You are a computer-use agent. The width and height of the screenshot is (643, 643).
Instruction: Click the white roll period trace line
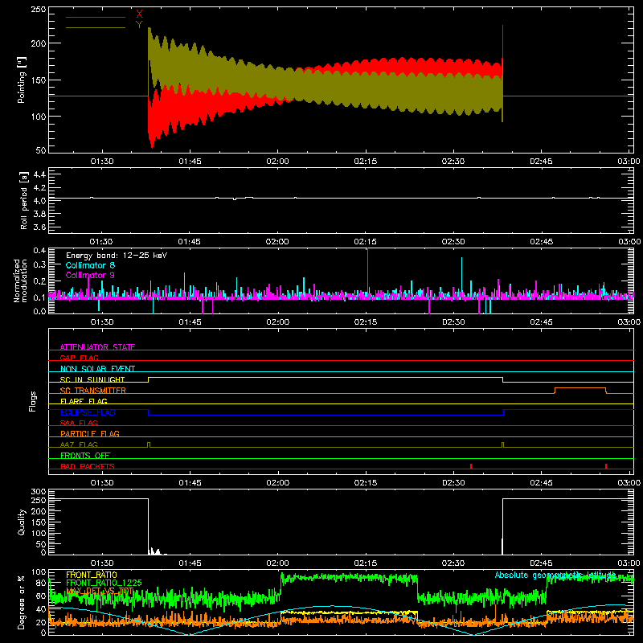coord(340,198)
